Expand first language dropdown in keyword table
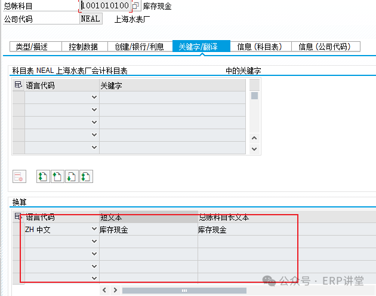The width and height of the screenshot is (376, 296). (x=94, y=97)
